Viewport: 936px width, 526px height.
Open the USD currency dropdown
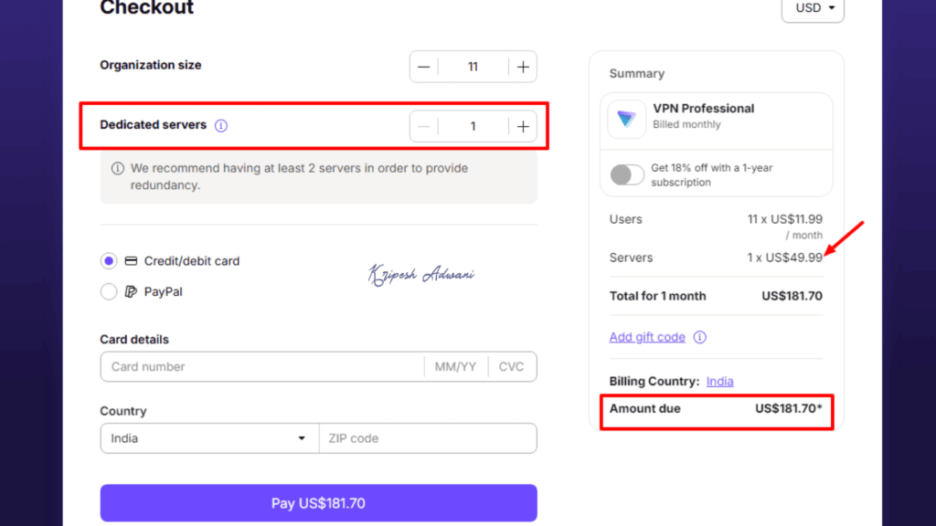click(812, 8)
